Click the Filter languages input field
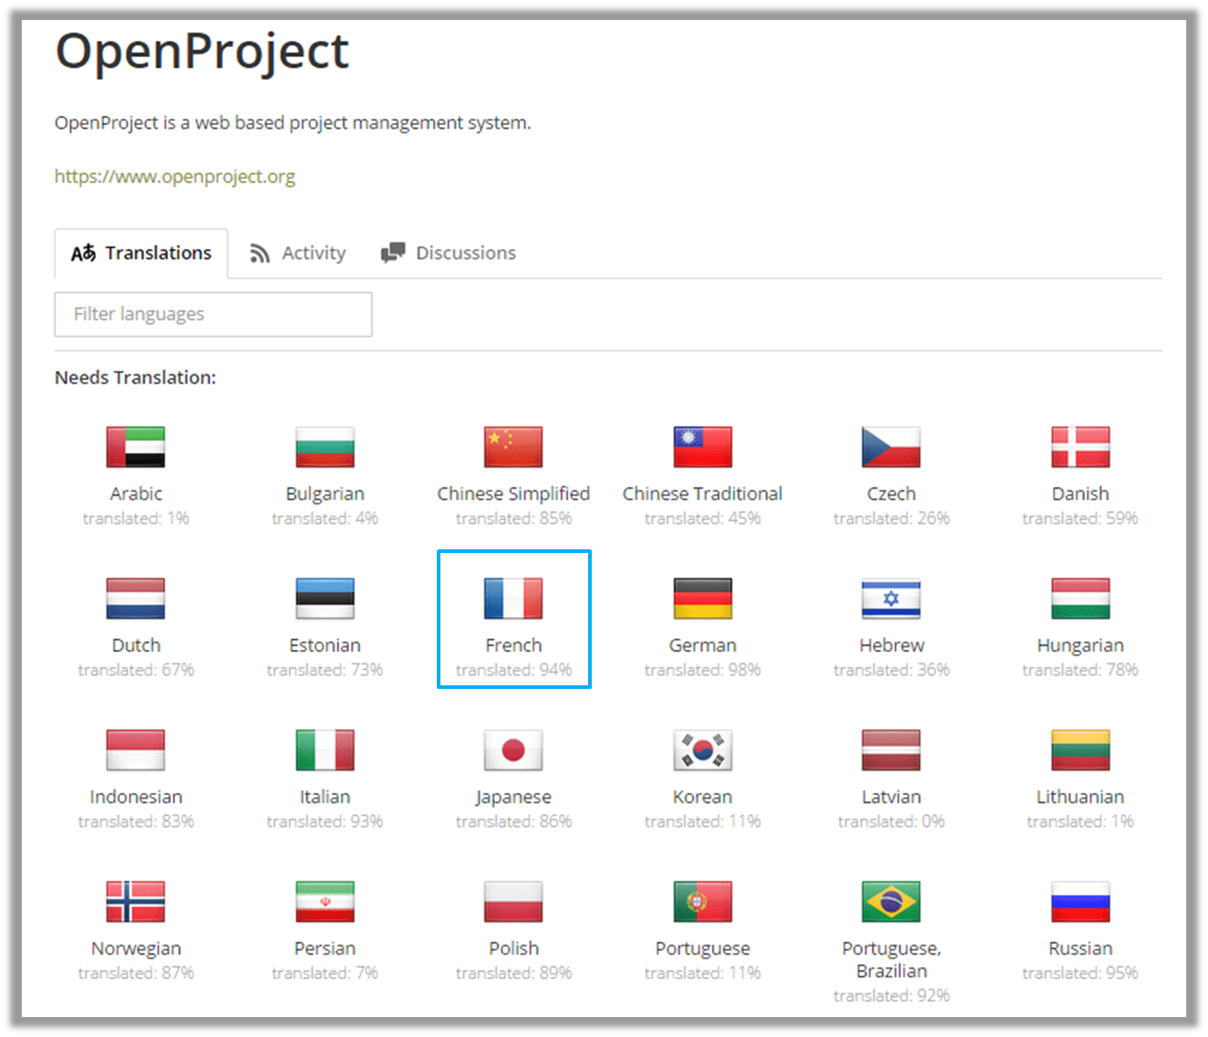 pyautogui.click(x=213, y=315)
